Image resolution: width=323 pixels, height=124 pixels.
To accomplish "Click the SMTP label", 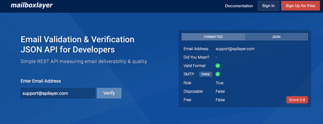I will point(189,74).
